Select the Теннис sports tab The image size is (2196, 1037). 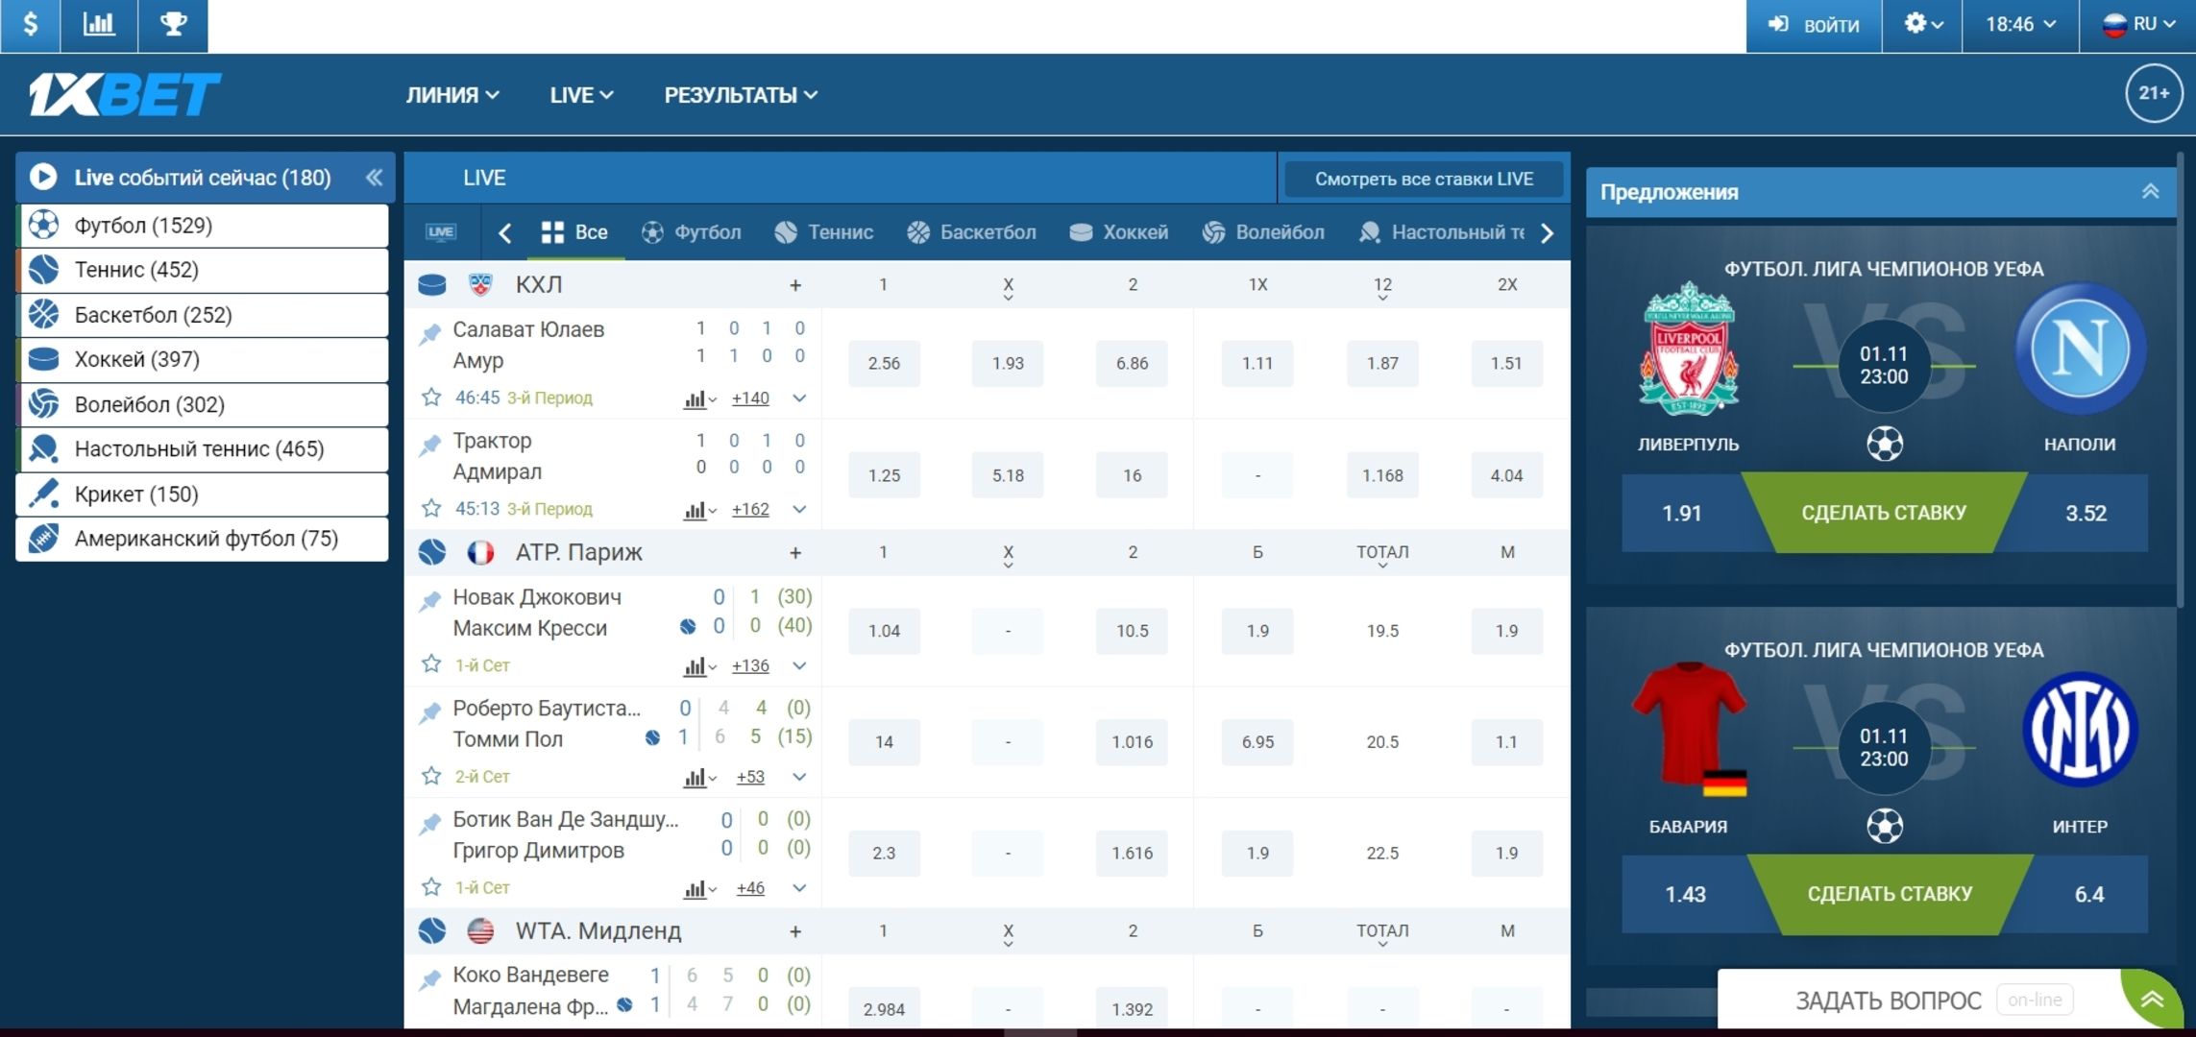(824, 232)
